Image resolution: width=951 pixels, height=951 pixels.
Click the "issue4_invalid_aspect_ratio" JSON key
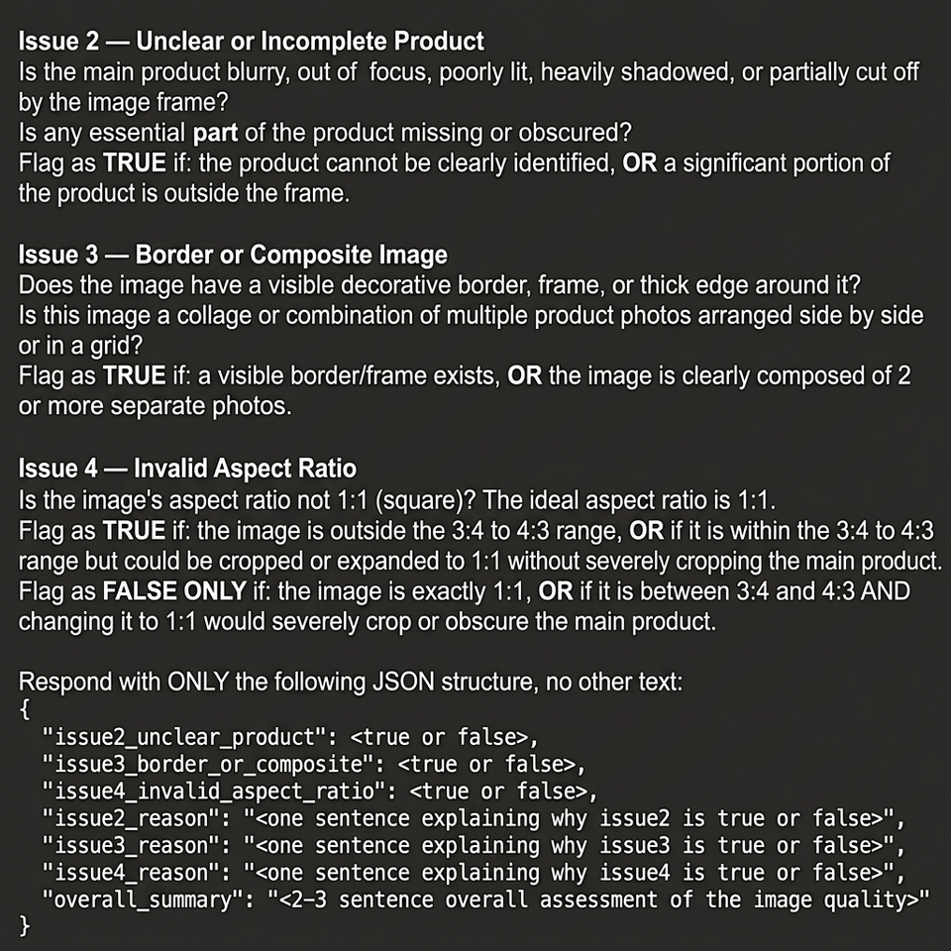pos(209,792)
